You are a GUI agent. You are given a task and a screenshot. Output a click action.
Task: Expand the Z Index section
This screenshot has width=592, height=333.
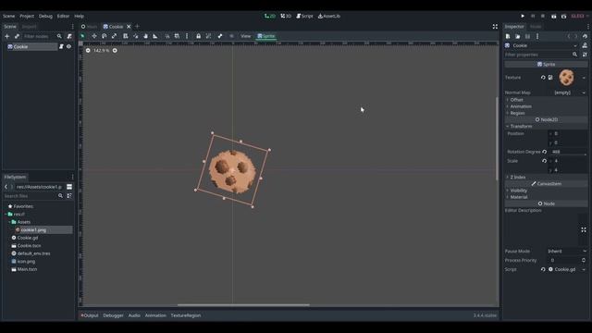546,177
